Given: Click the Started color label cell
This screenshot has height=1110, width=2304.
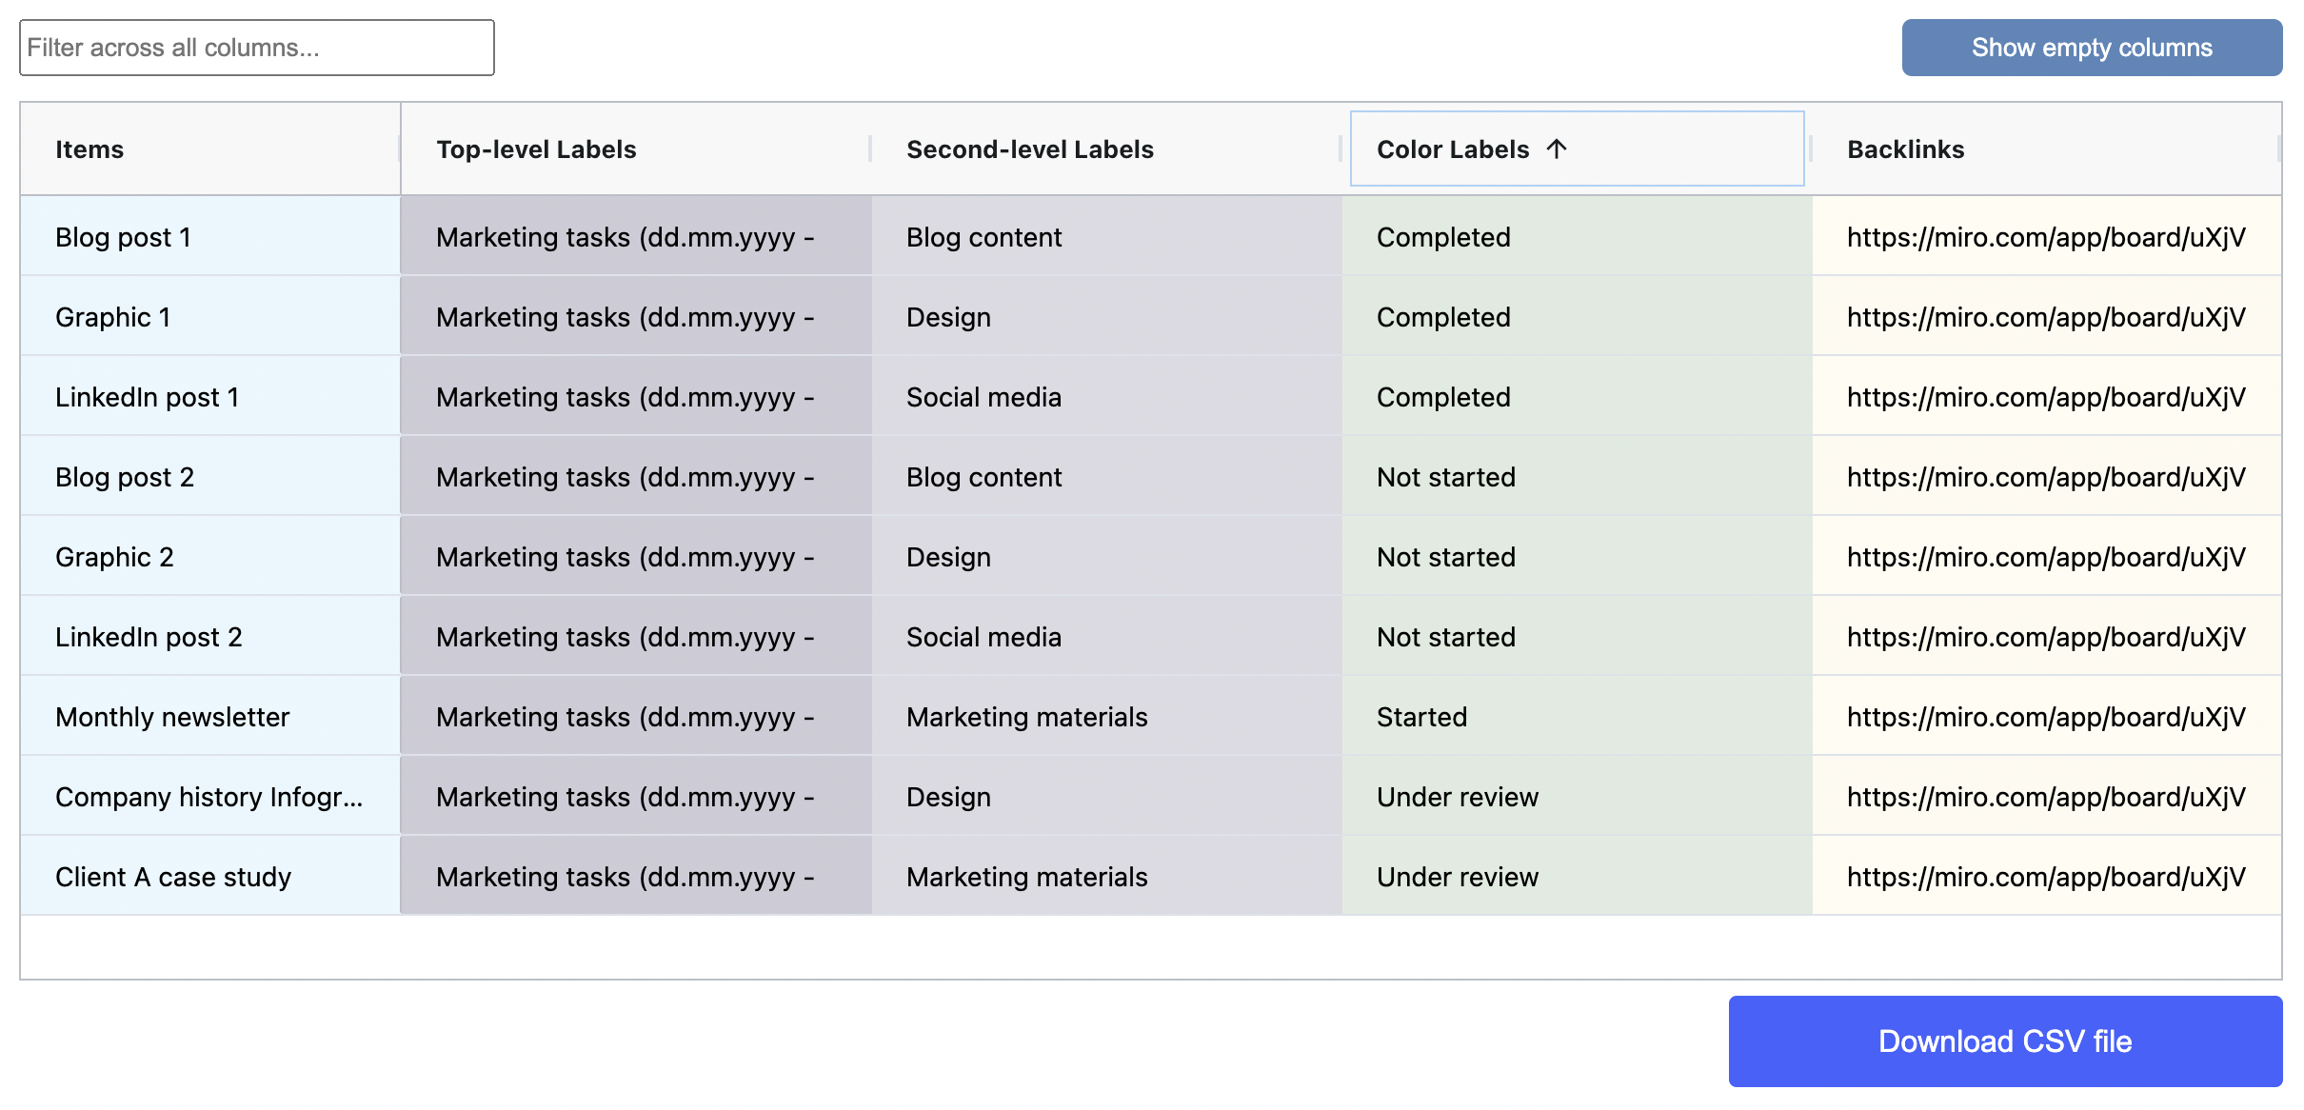Looking at the screenshot, I should [x=1421, y=717].
